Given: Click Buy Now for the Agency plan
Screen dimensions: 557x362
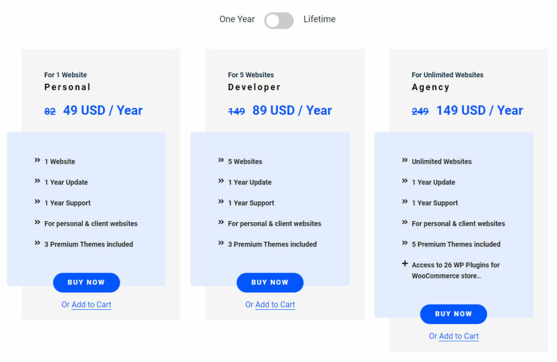Looking at the screenshot, I should pos(454,314).
